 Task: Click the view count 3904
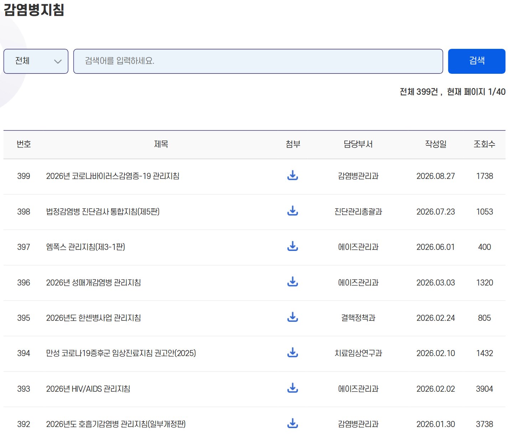(484, 389)
